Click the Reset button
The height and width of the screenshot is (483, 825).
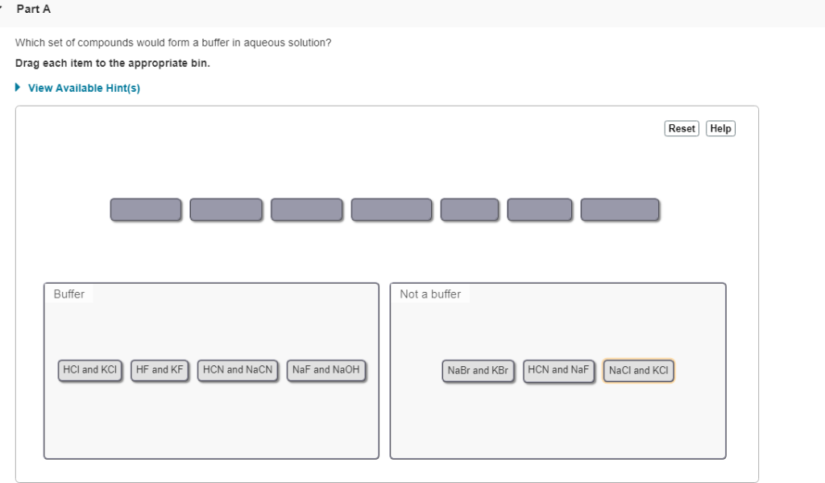682,128
